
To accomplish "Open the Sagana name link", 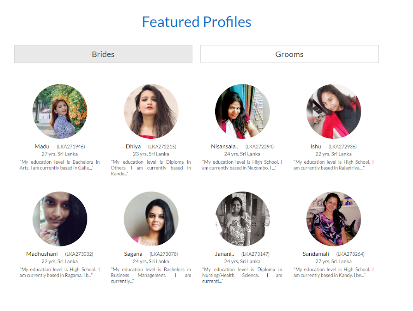I will coord(133,254).
